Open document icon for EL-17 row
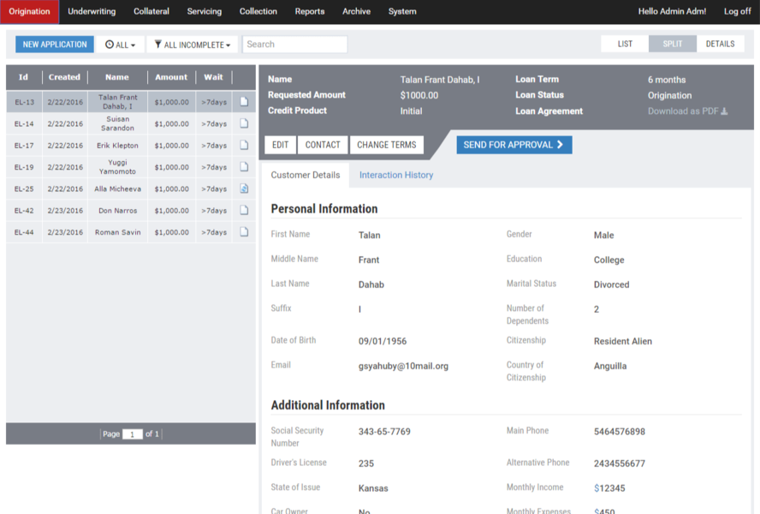The image size is (760, 514). tap(244, 145)
